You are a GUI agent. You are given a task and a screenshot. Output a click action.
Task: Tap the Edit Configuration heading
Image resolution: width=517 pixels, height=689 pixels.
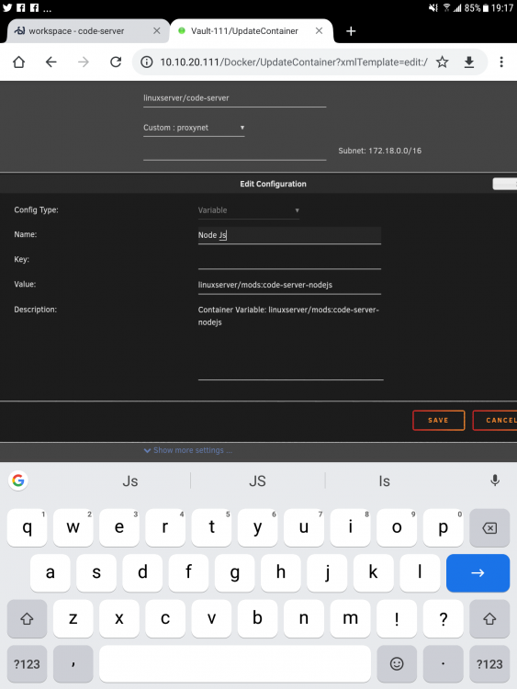point(273,184)
